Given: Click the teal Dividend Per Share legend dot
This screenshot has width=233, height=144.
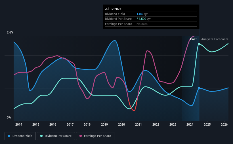Looking at the screenshot, I should click(x=41, y=136).
